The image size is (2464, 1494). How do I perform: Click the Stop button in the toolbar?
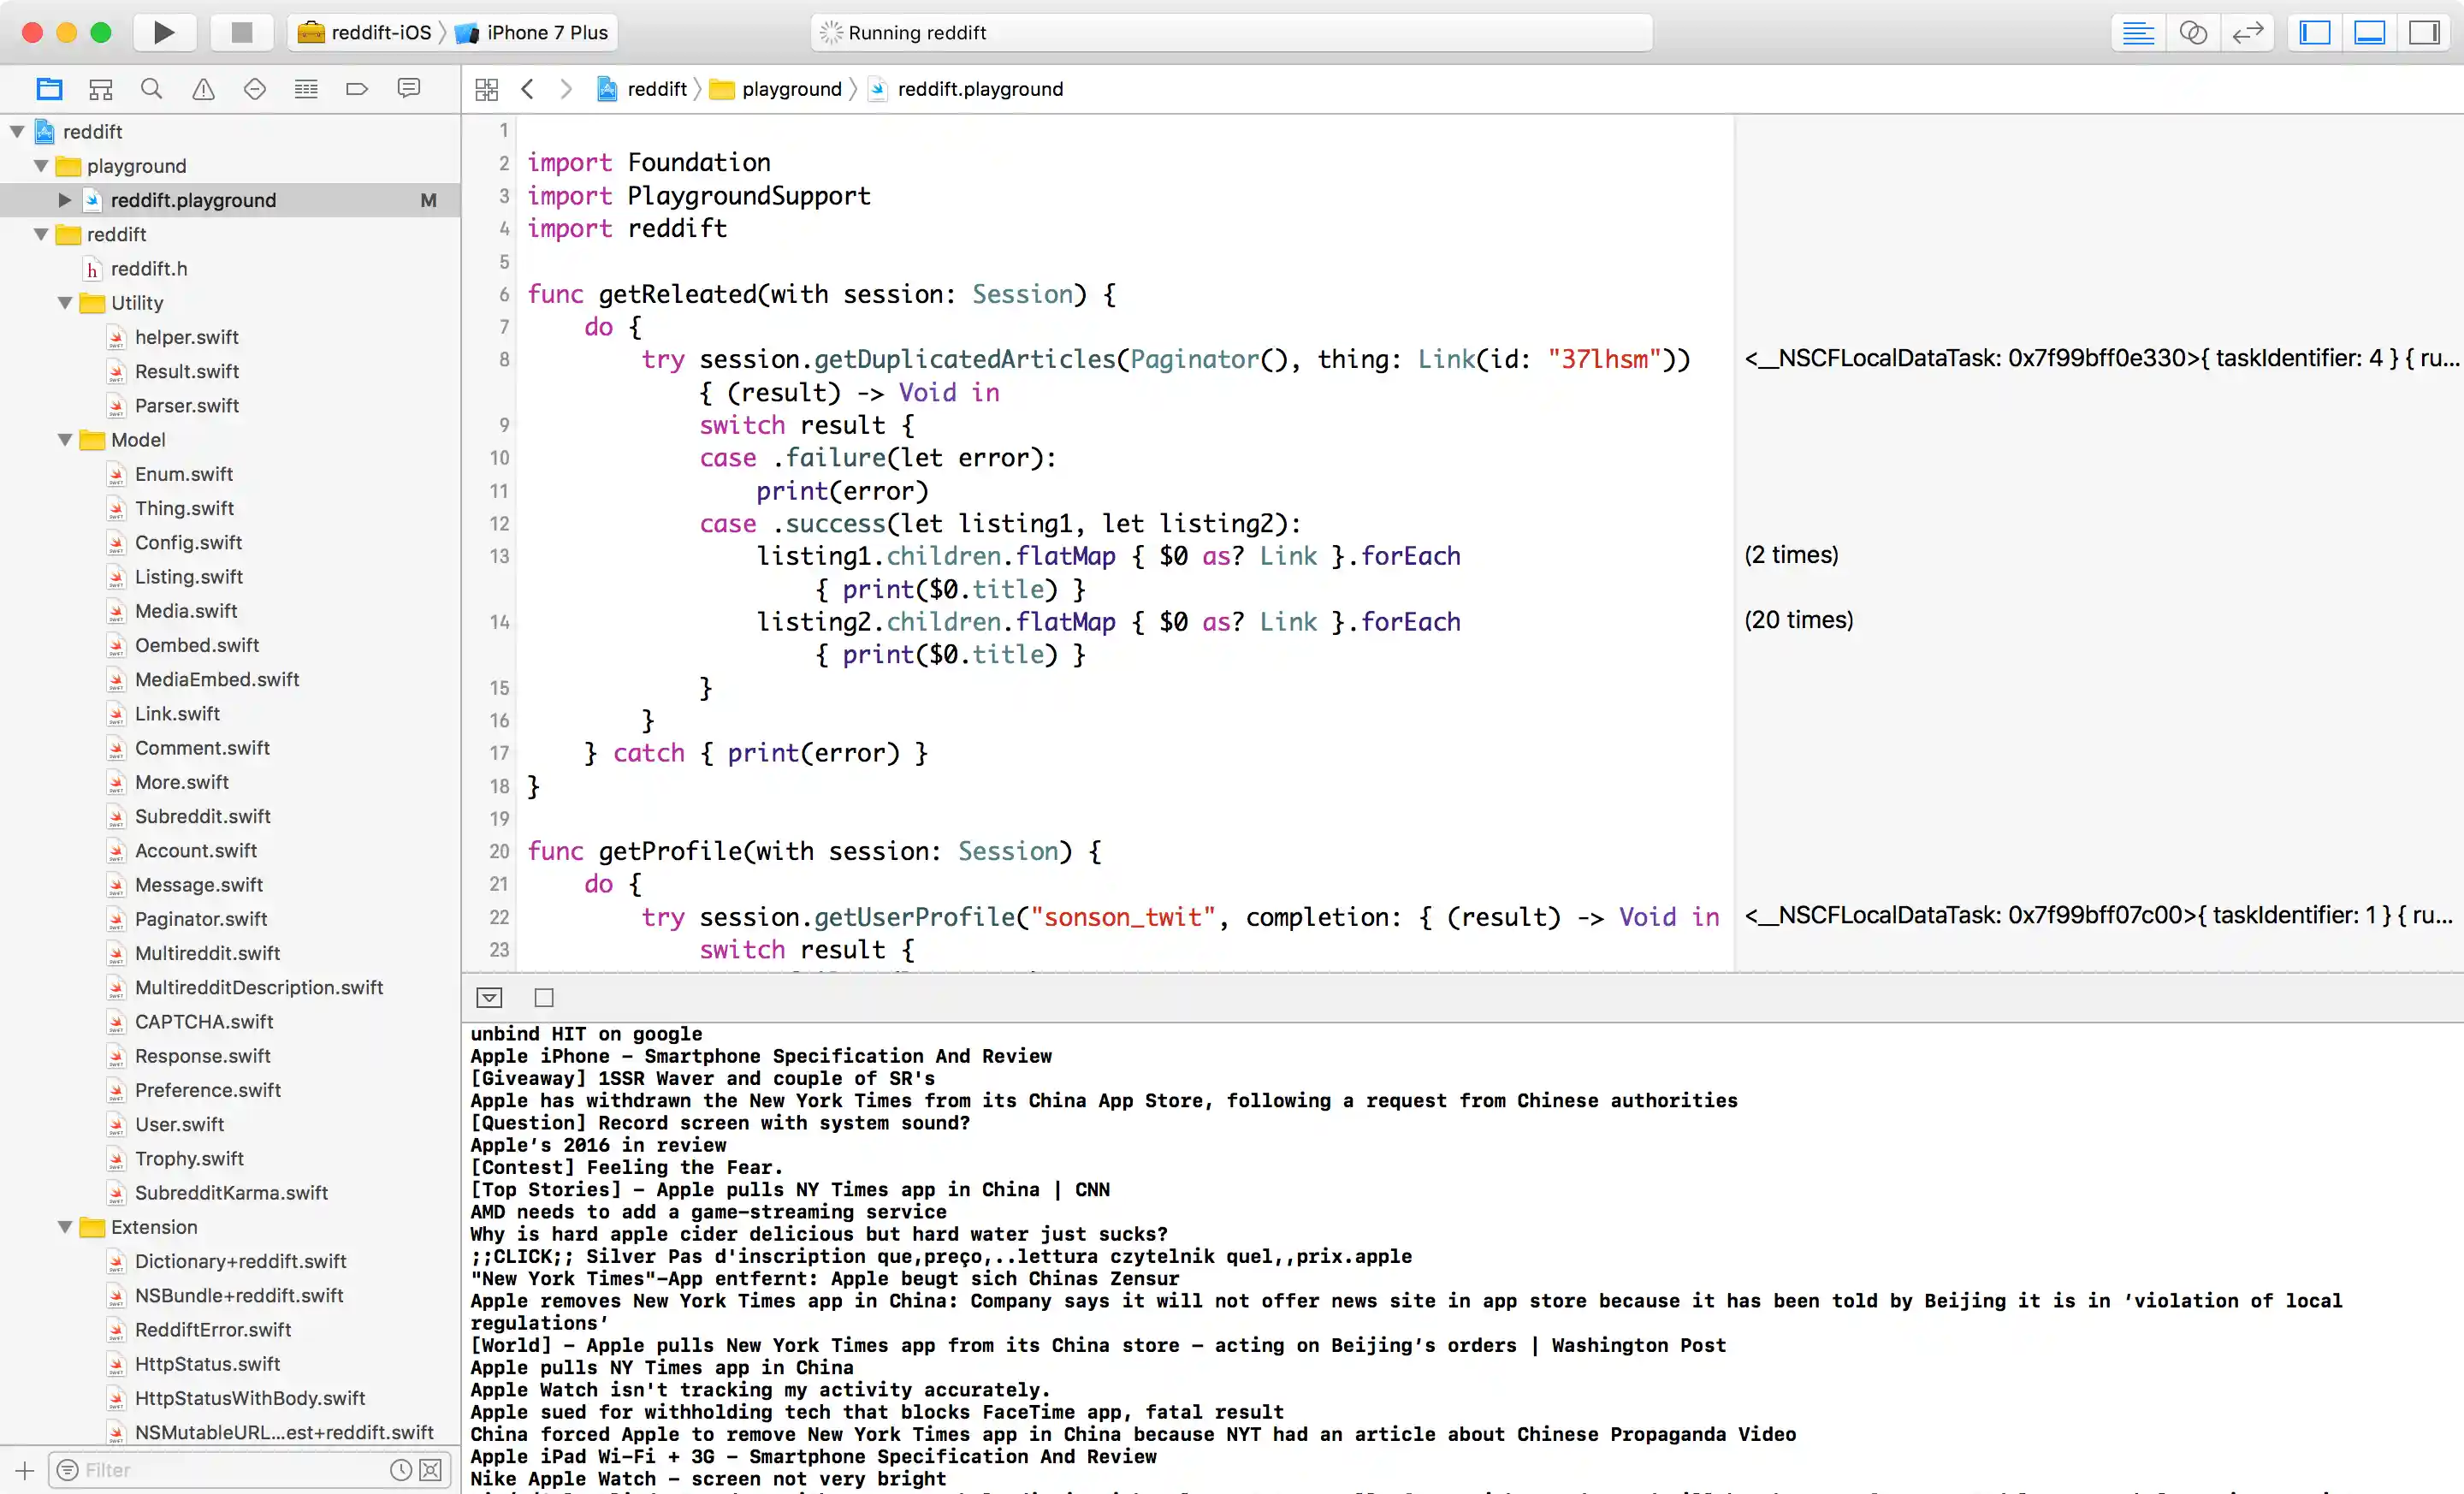pyautogui.click(x=241, y=32)
